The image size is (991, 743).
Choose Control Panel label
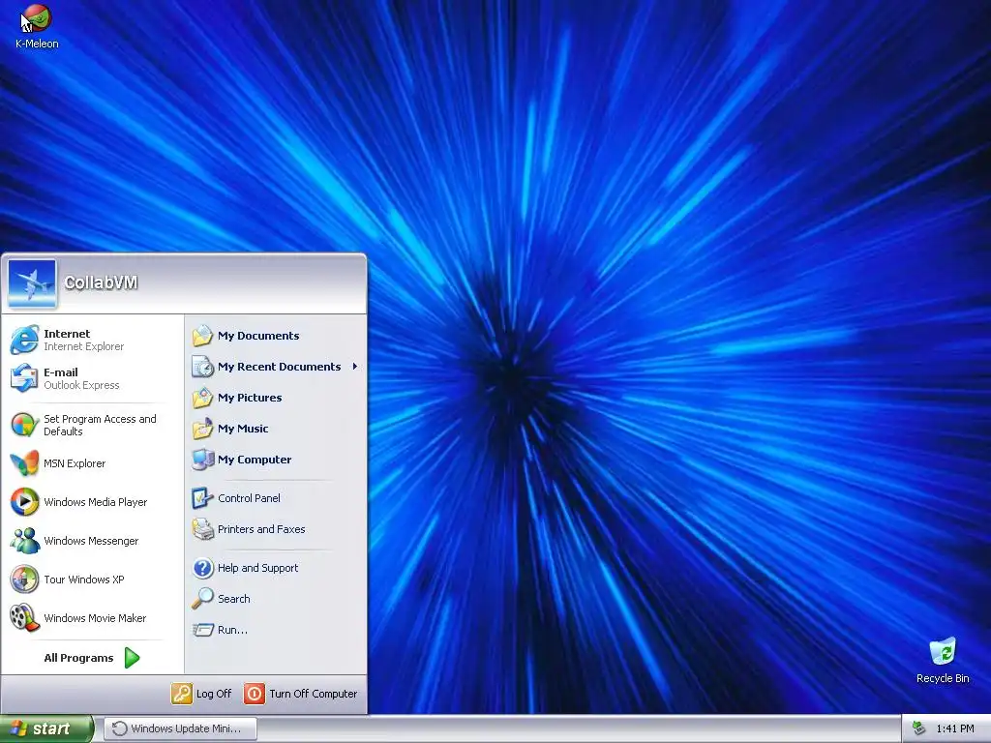click(x=249, y=498)
